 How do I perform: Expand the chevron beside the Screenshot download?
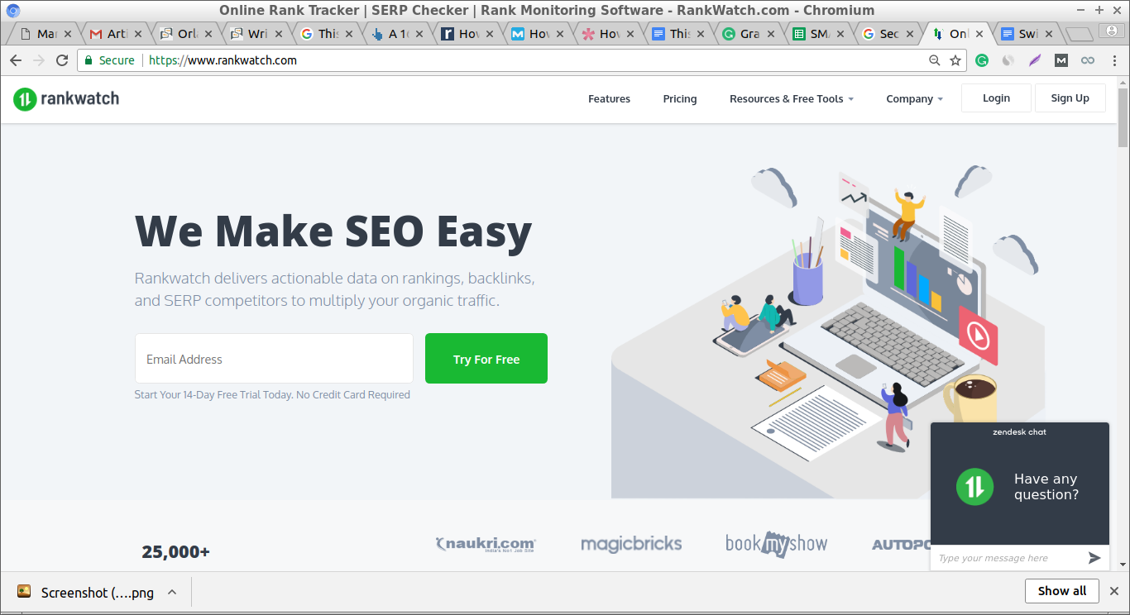[172, 592]
